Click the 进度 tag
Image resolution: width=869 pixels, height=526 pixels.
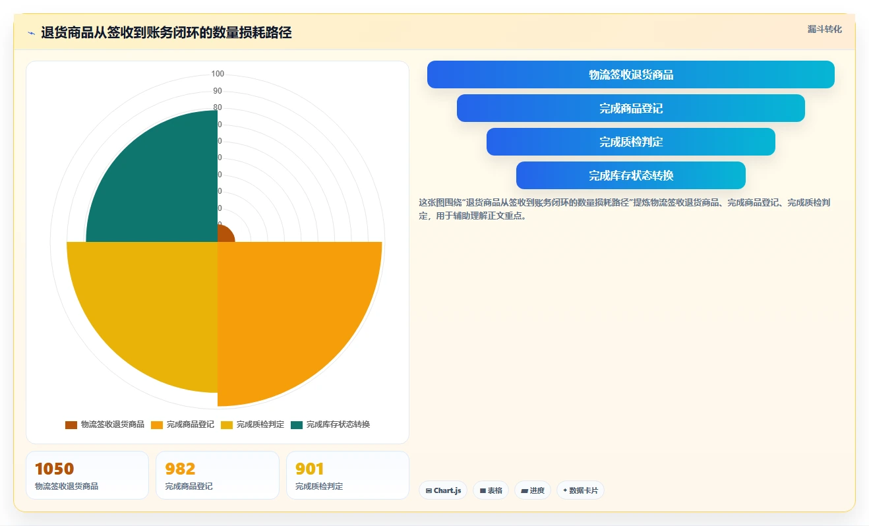pos(532,490)
